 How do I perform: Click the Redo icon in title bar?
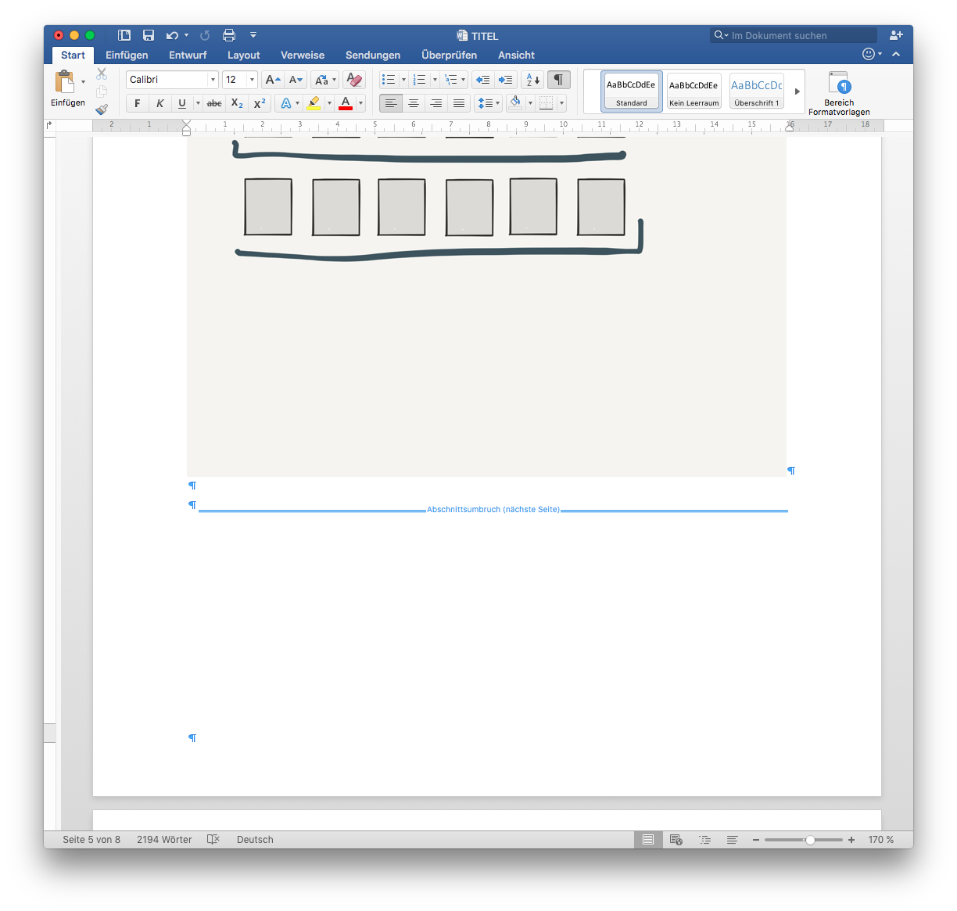(x=205, y=35)
